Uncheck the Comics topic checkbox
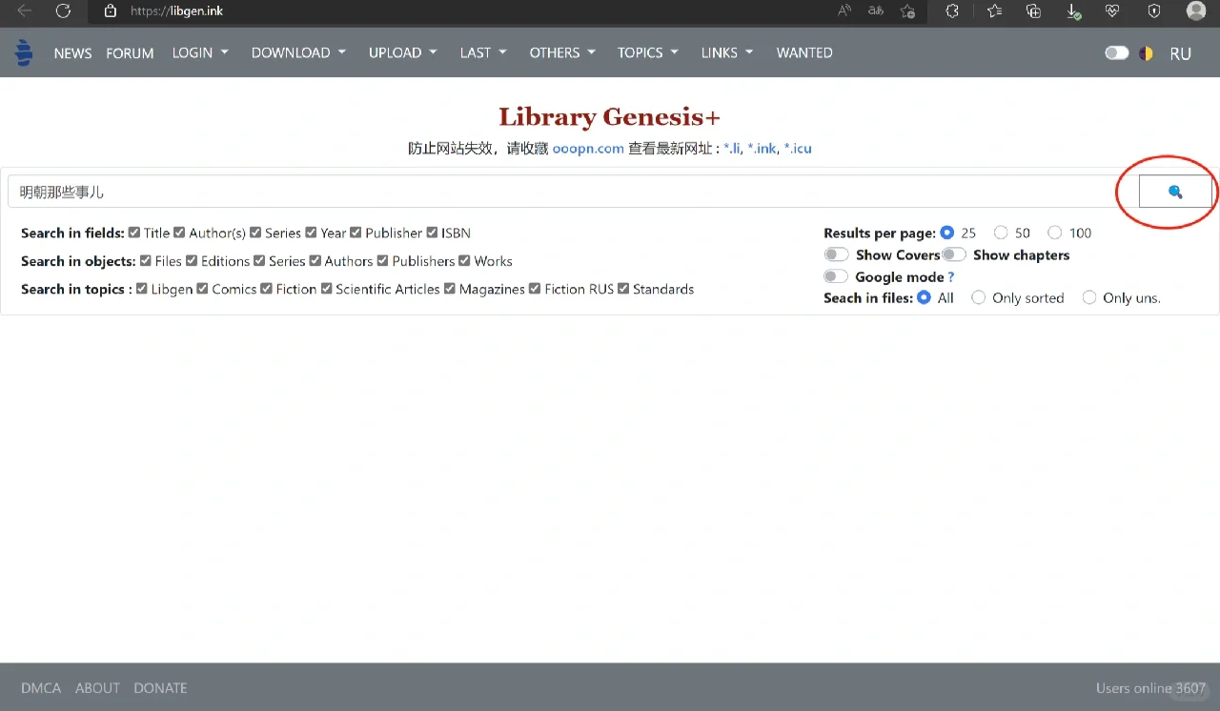This screenshot has width=1220, height=711. (x=202, y=288)
